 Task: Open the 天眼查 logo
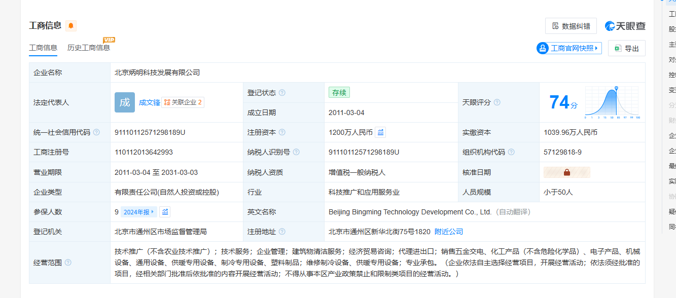[625, 26]
